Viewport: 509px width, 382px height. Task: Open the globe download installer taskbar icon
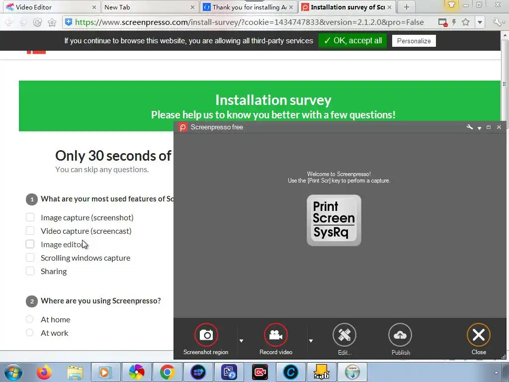[352, 372]
